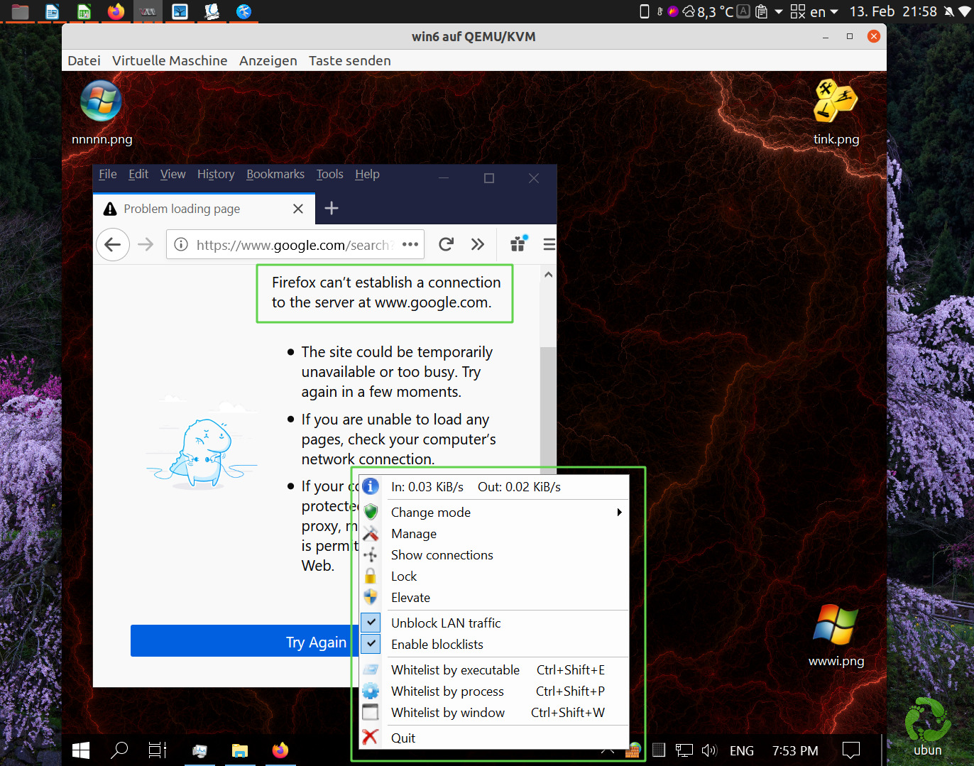Click the Firefox back arrow button
Screen dimensions: 974x766
(x=113, y=244)
